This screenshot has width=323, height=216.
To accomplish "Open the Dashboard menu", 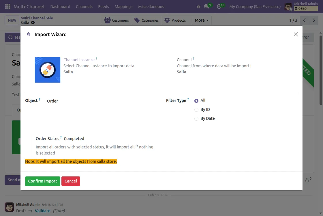I will [x=60, y=6].
